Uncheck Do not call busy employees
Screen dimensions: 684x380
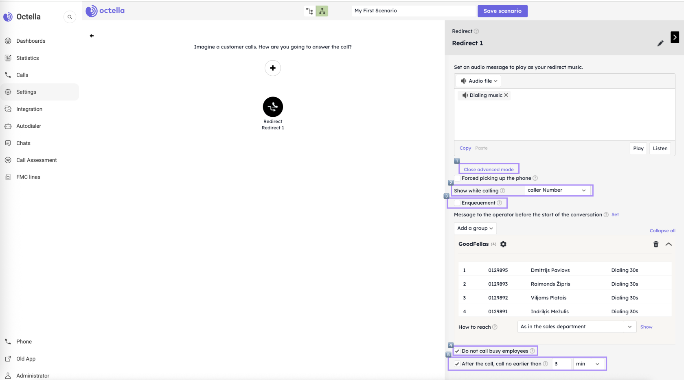pyautogui.click(x=457, y=350)
